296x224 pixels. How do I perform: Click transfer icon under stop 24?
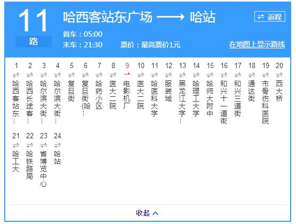[58, 145]
